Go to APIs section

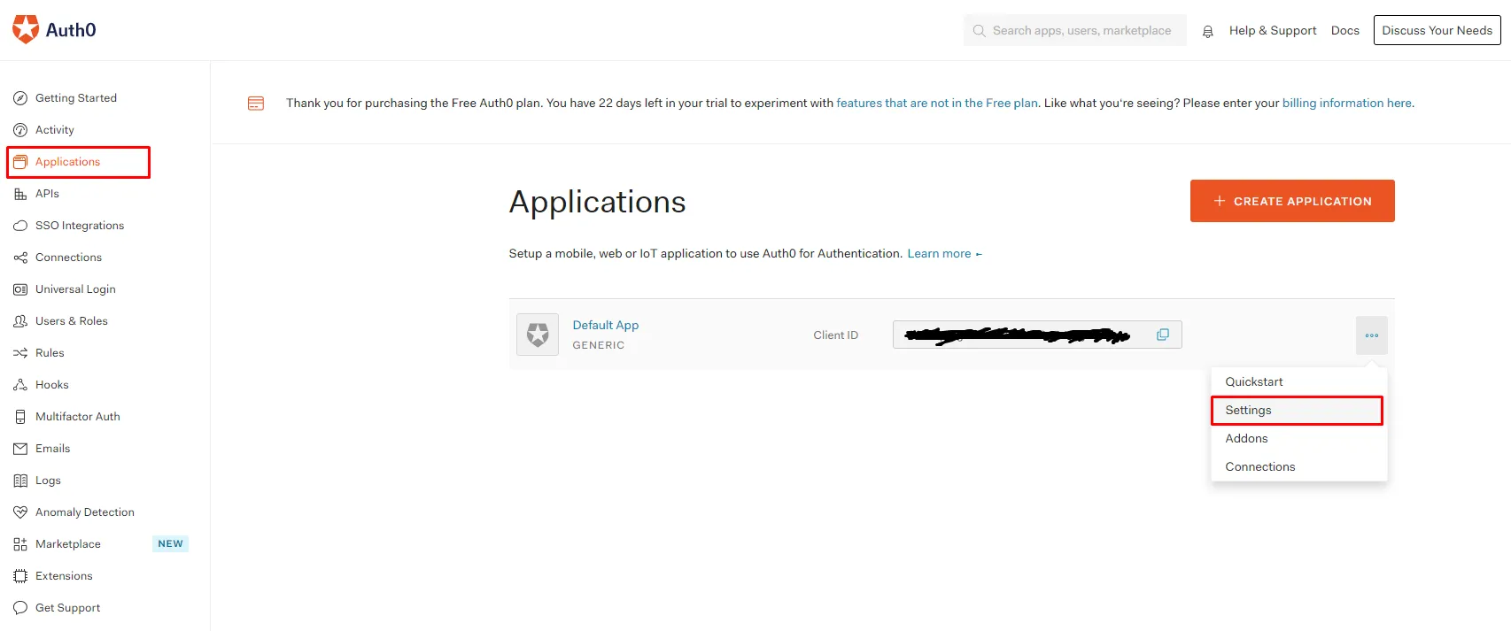[x=47, y=194]
